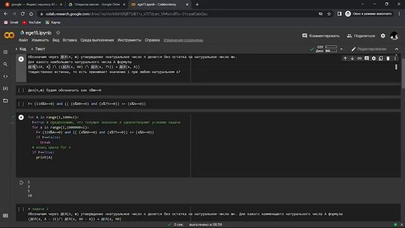Click the browser address bar
405x228 pixels.
(178, 14)
